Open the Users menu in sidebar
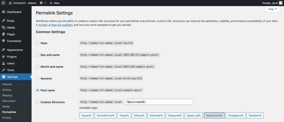This screenshot has height=122, width=284. [11, 63]
